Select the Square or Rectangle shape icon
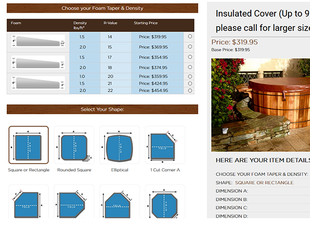Image resolution: width=310 pixels, height=225 pixels. tap(29, 145)
